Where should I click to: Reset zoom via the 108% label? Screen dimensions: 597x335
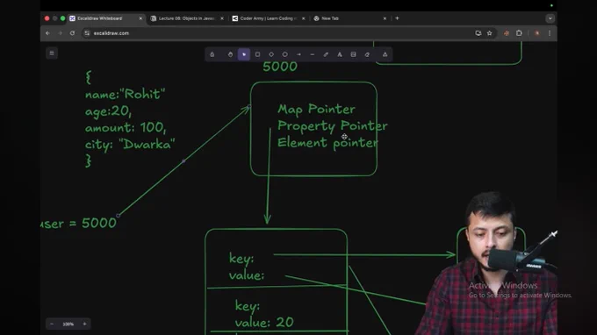(x=68, y=324)
